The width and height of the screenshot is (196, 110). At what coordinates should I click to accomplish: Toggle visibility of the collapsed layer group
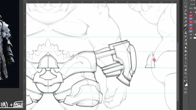[191, 35]
